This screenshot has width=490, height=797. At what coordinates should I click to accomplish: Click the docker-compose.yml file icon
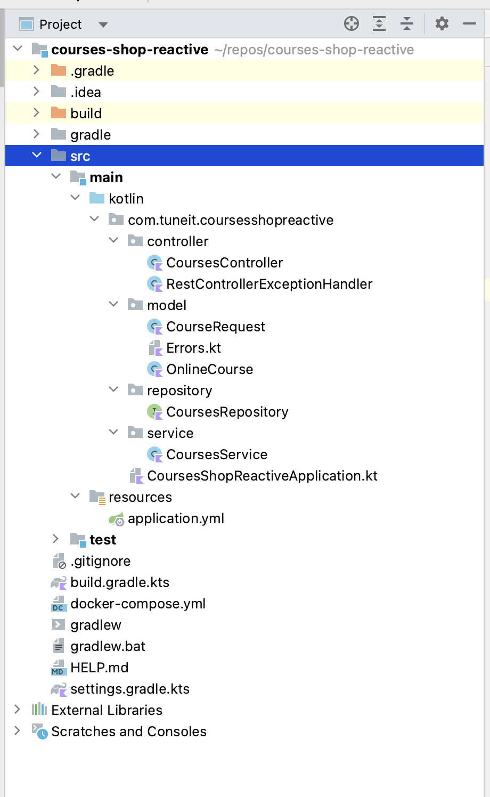click(x=58, y=604)
